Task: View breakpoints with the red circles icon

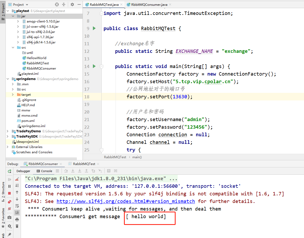Action: 9,202
